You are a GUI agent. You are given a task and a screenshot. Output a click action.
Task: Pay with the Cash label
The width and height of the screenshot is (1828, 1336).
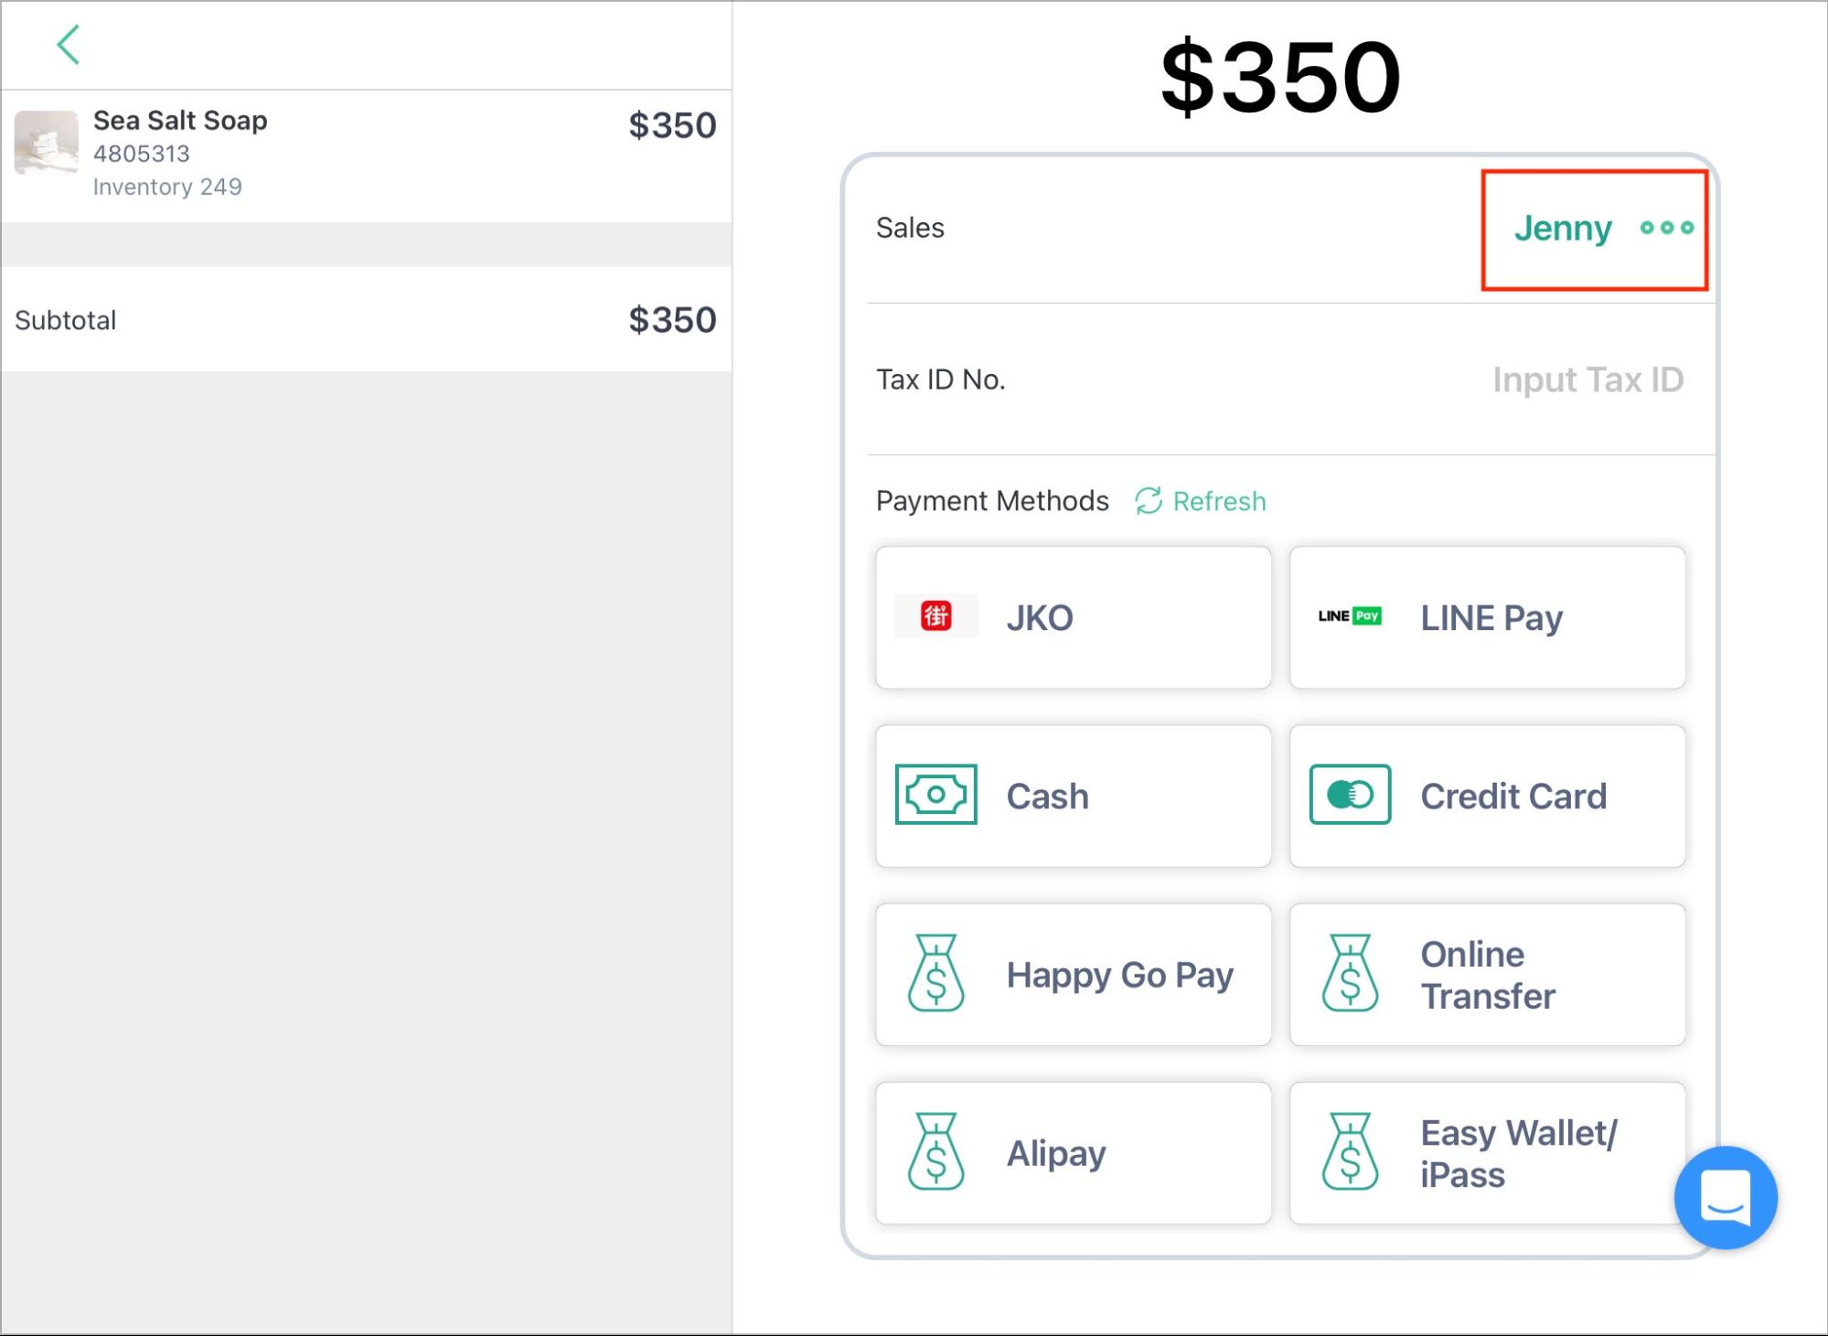(1047, 796)
